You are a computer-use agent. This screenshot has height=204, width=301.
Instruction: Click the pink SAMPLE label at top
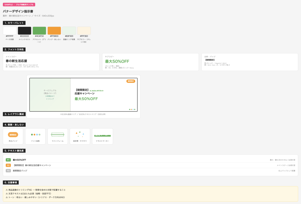pyautogui.click(x=19, y=5)
